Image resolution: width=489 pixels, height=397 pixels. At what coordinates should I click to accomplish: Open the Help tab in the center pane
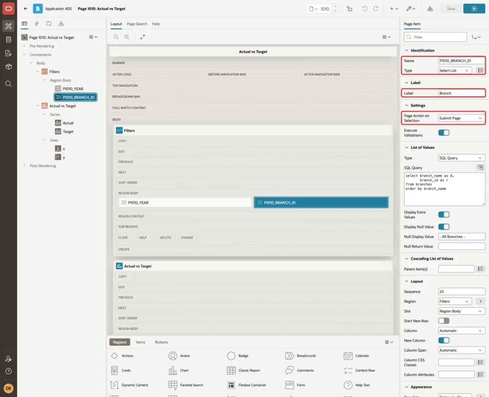point(156,24)
